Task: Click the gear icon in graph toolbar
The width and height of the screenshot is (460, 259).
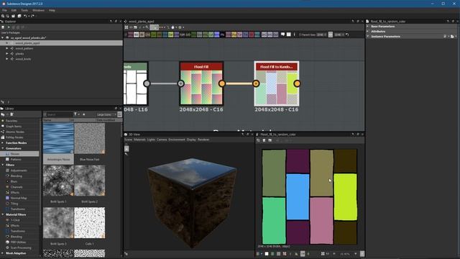Action: coord(180,27)
